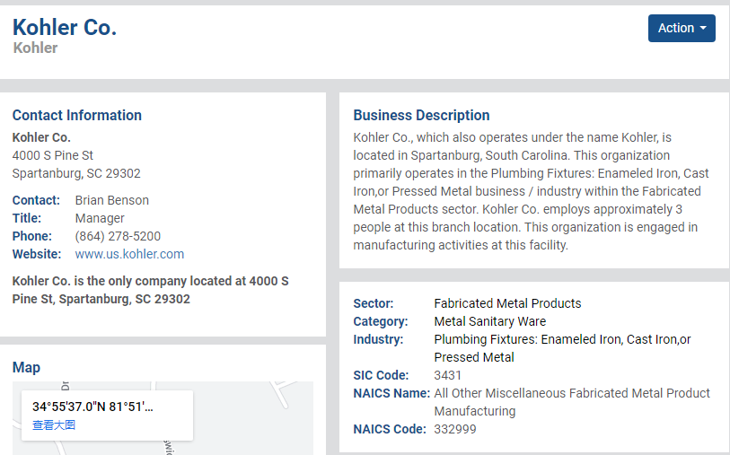Screen dimensions: 730x455
Task: Click the Contact Information heading
Action: 77,116
